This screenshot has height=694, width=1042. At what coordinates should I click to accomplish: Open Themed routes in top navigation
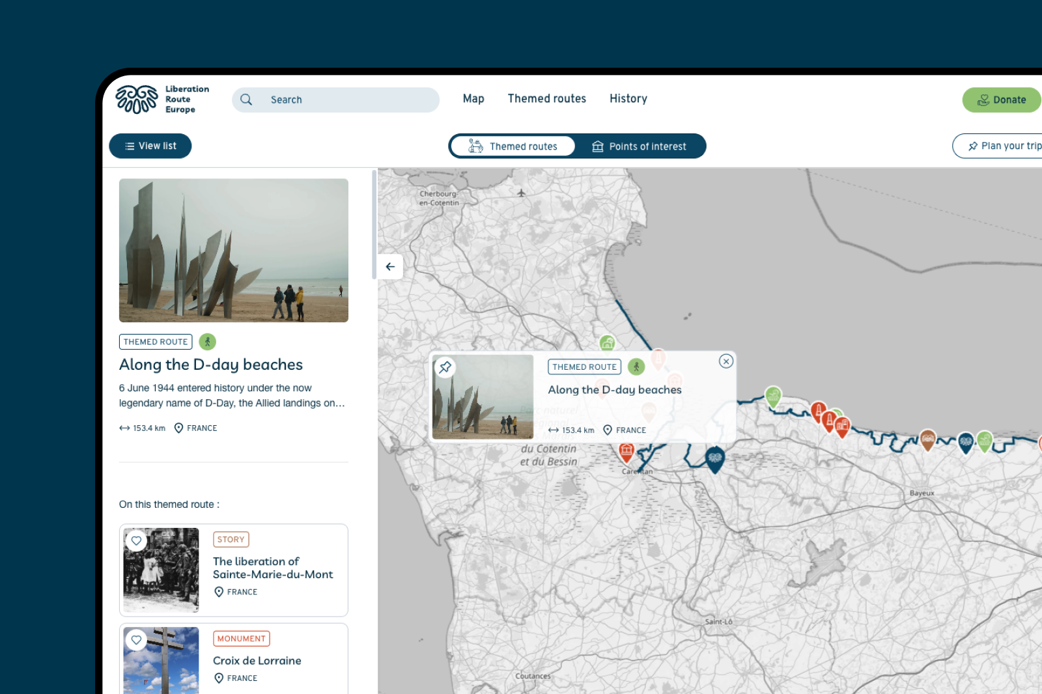click(546, 99)
